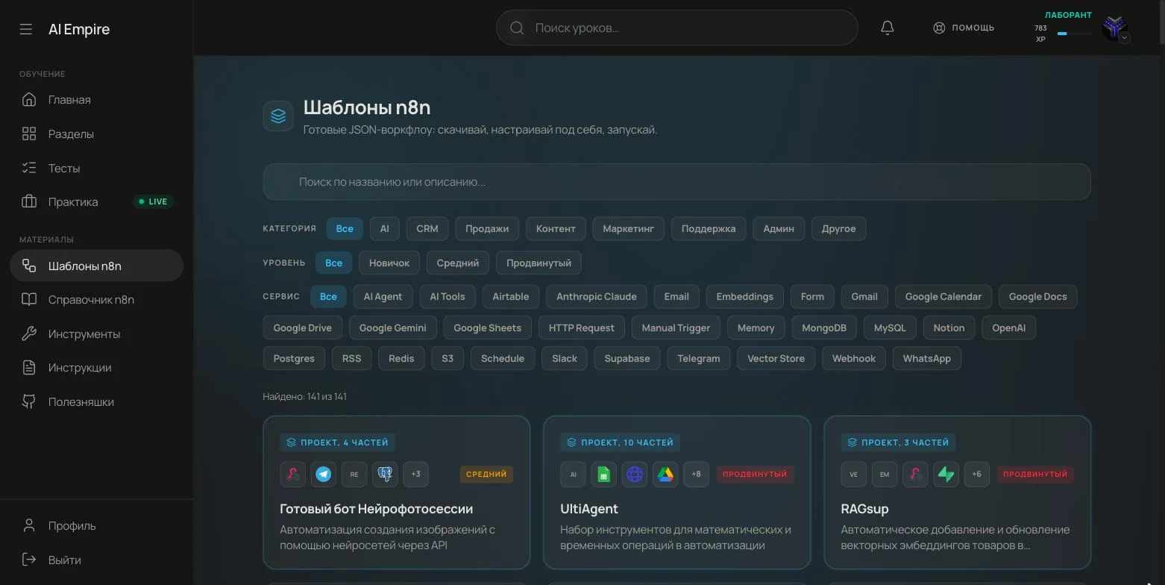Click AI icon on UltiAgent card

point(574,474)
